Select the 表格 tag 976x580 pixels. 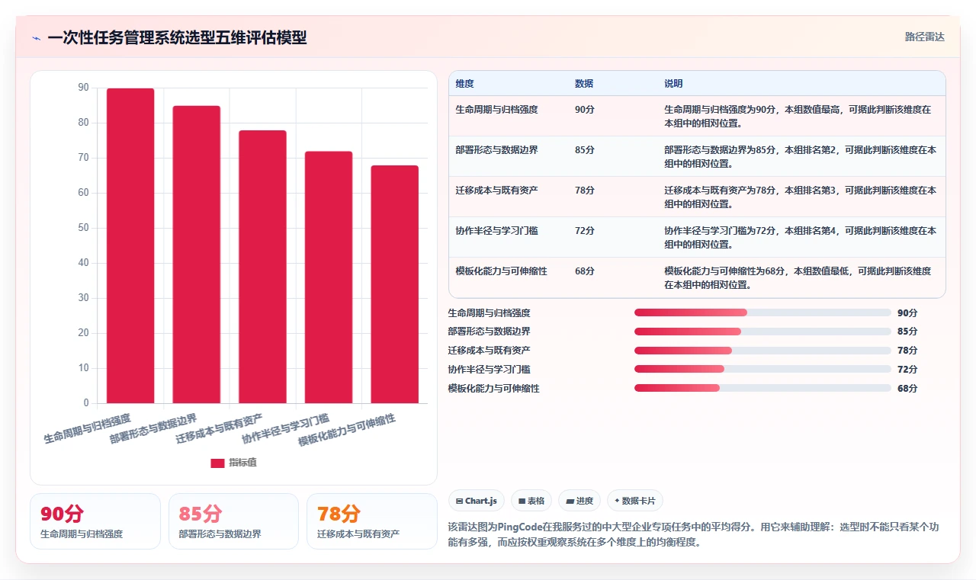(x=531, y=501)
